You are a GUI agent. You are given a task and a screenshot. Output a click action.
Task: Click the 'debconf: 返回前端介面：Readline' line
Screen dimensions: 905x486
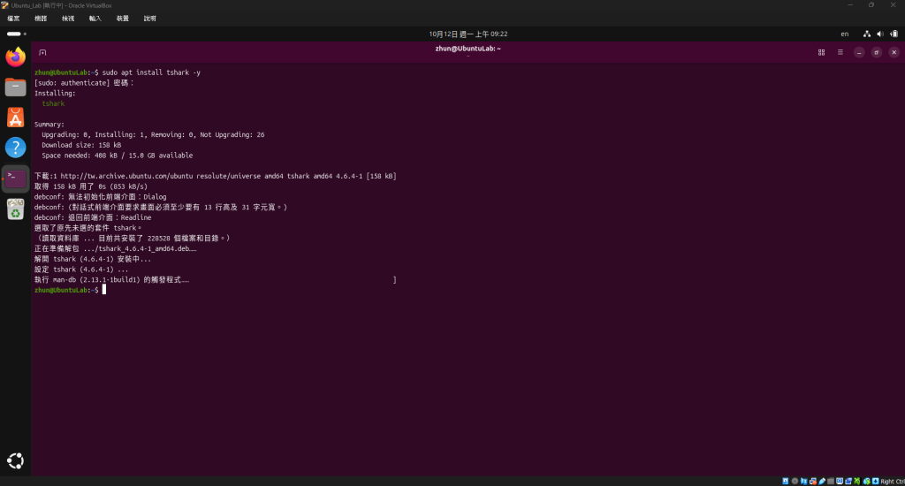click(x=93, y=217)
